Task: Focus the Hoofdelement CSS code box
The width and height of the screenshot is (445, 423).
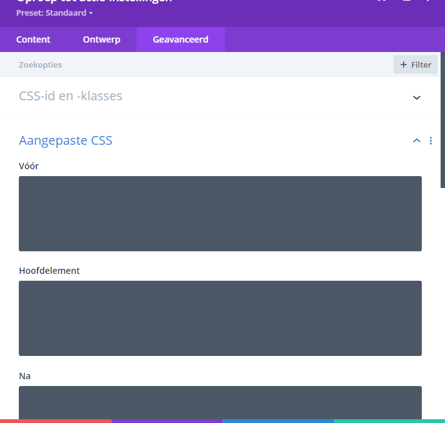Action: point(220,318)
